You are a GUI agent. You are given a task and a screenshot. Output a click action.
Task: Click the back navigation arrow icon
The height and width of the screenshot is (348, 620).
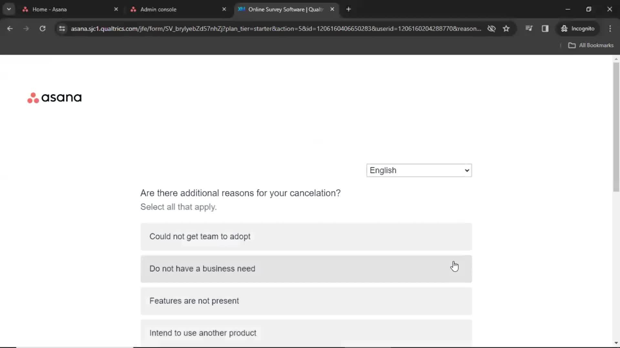10,28
